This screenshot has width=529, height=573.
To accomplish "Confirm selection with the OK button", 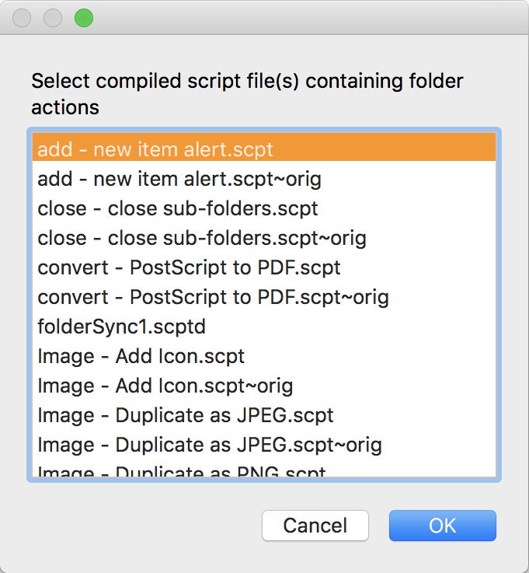I will click(x=442, y=526).
